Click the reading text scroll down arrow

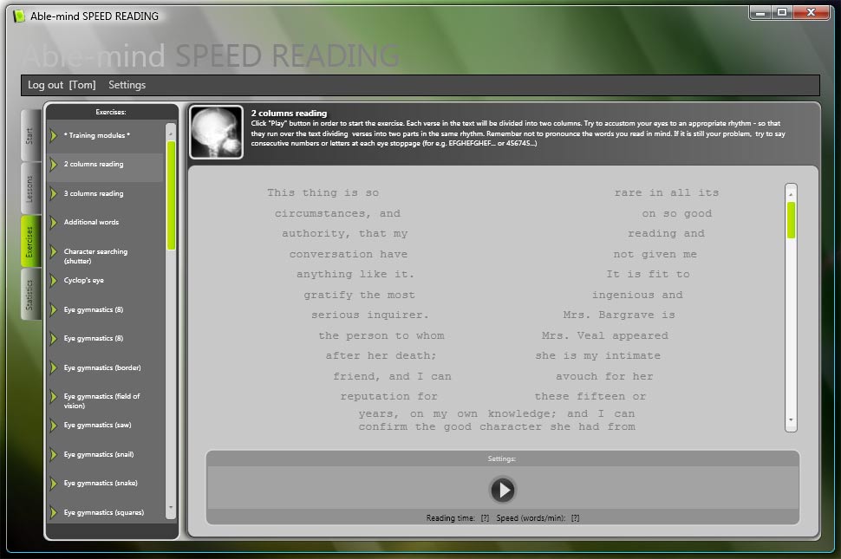pyautogui.click(x=791, y=420)
